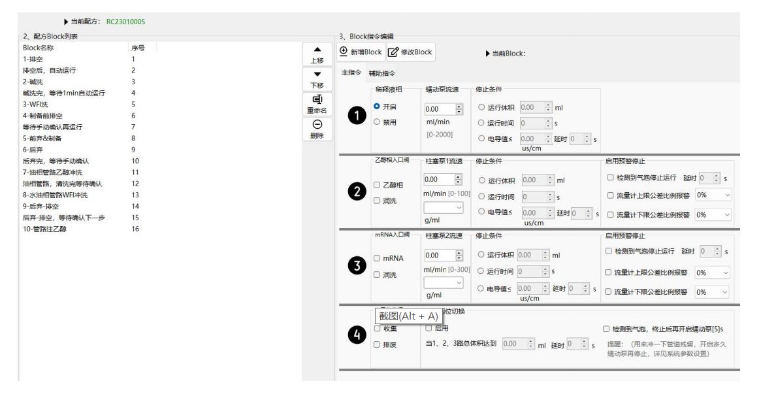Image resolution: width=761 pixels, height=415 pixels.
Task: Switch to the 辅助指令 tab
Action: pos(382,73)
